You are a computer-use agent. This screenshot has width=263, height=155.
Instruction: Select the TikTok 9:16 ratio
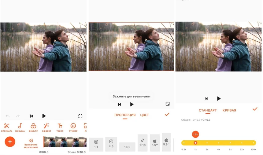[x=143, y=143]
